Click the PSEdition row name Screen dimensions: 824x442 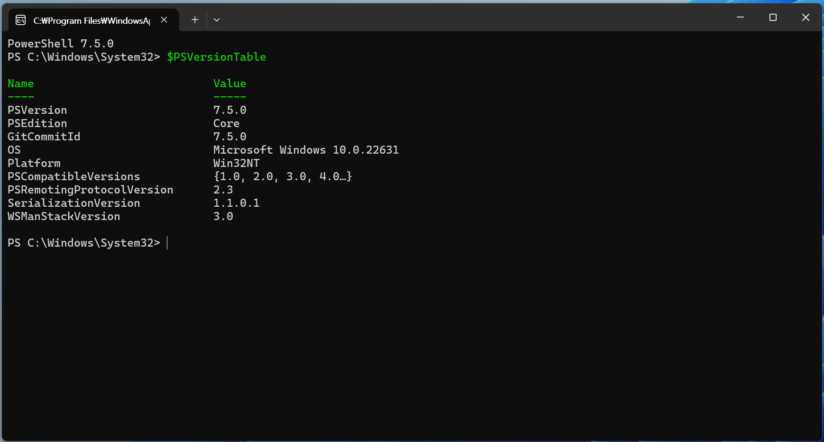(37, 123)
